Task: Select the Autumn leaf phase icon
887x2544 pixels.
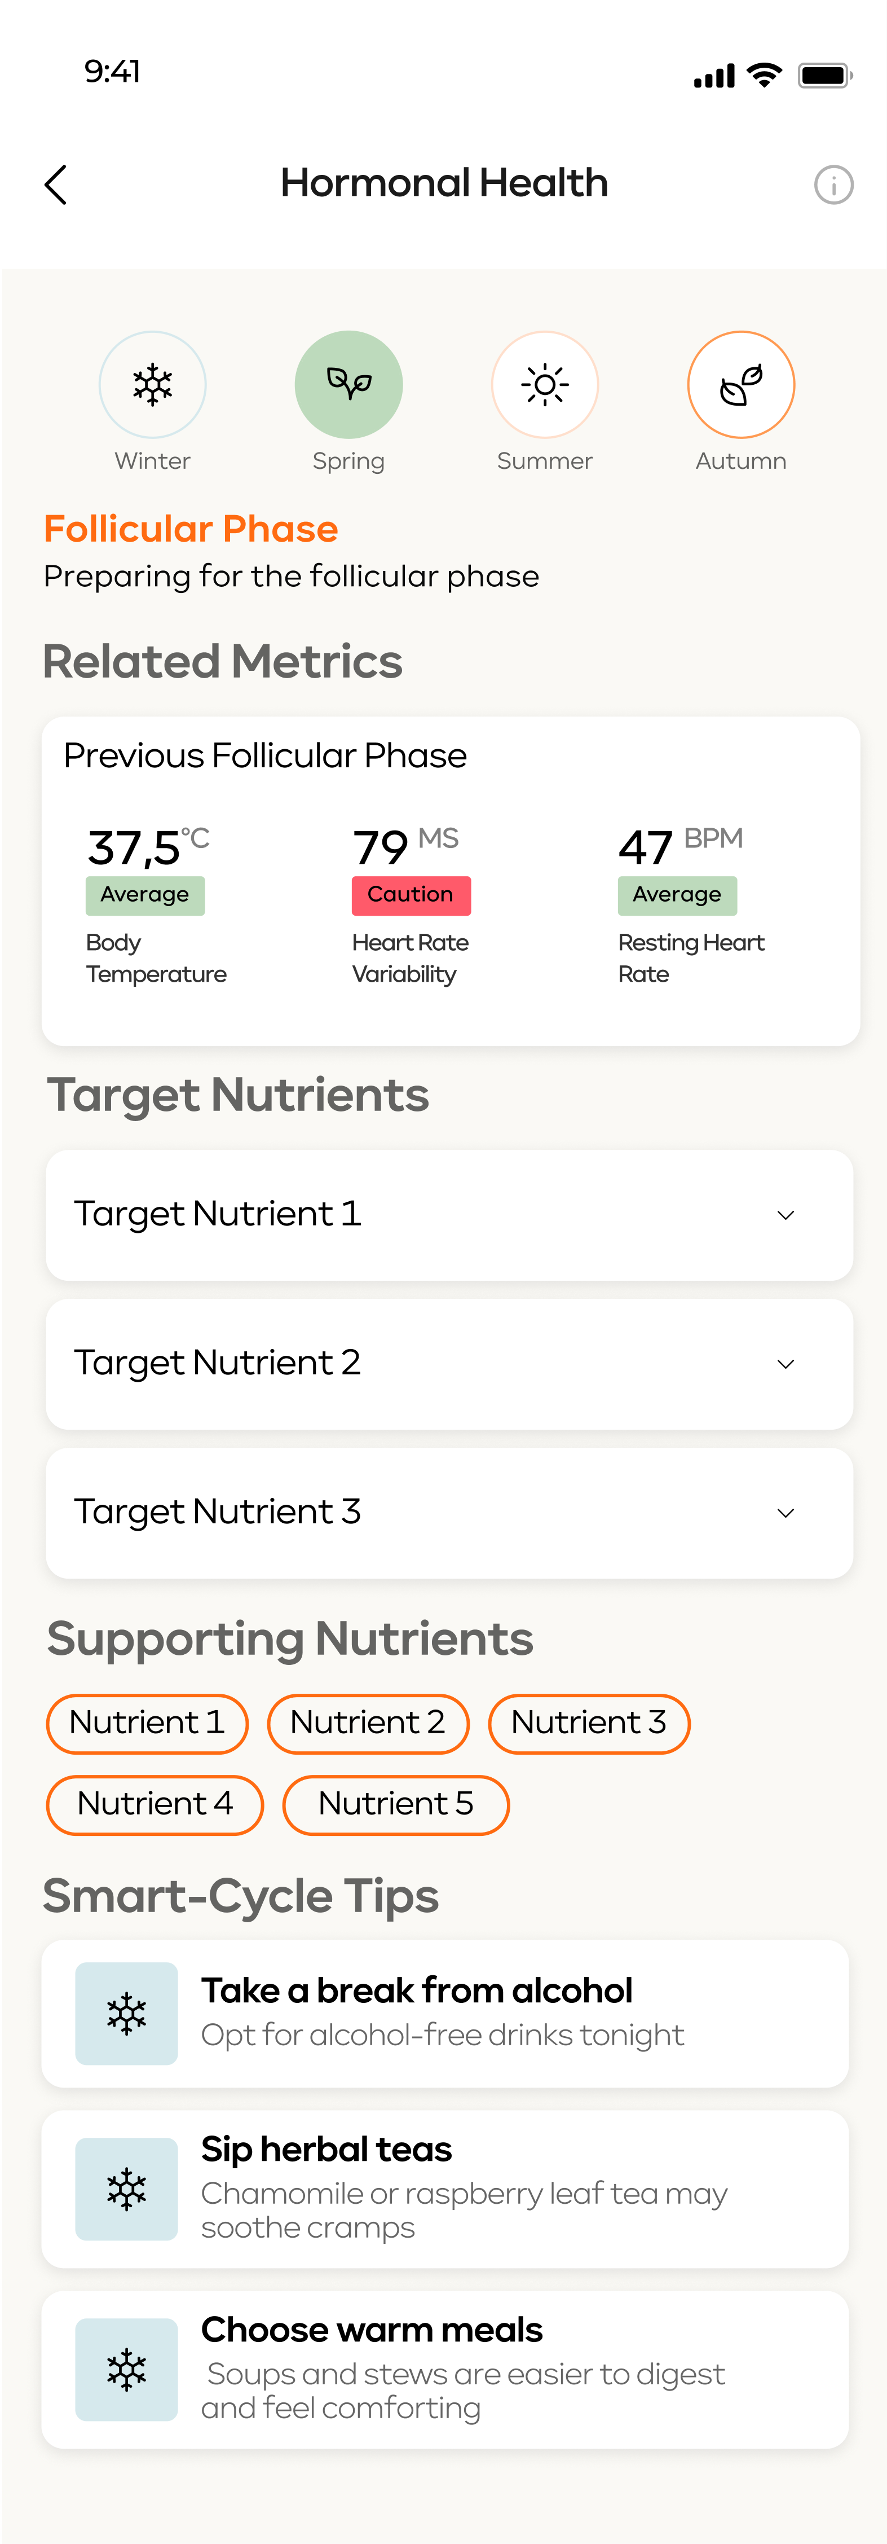Action: [x=741, y=384]
